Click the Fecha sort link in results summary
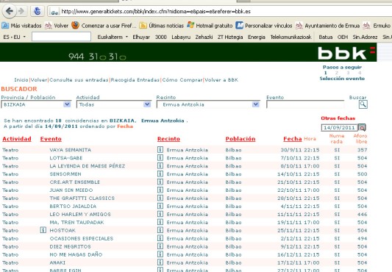392x272 pixels. 125,126
